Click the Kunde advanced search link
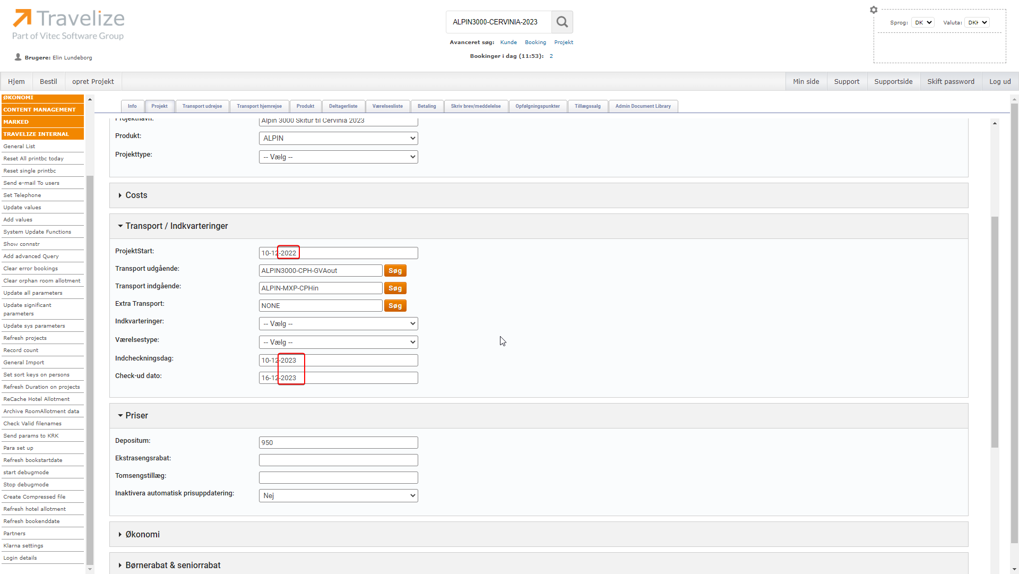1019x574 pixels. click(508, 42)
